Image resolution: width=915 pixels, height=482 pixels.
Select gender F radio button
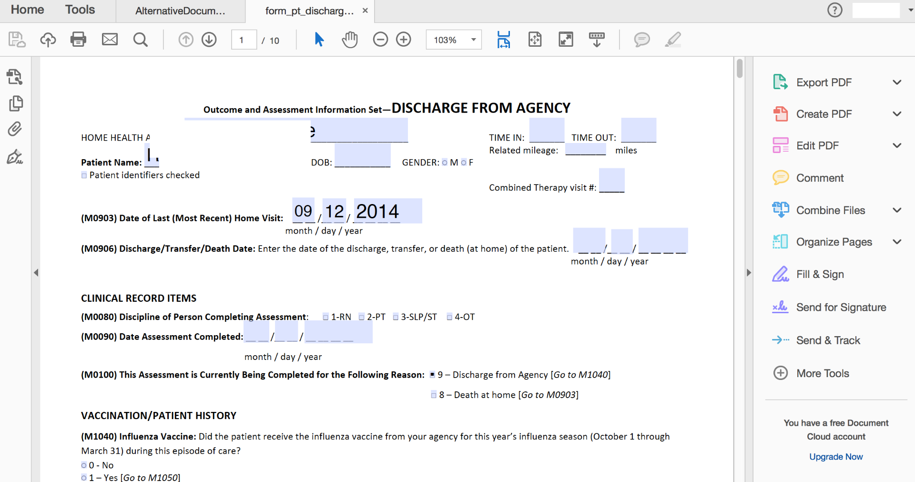tap(464, 163)
